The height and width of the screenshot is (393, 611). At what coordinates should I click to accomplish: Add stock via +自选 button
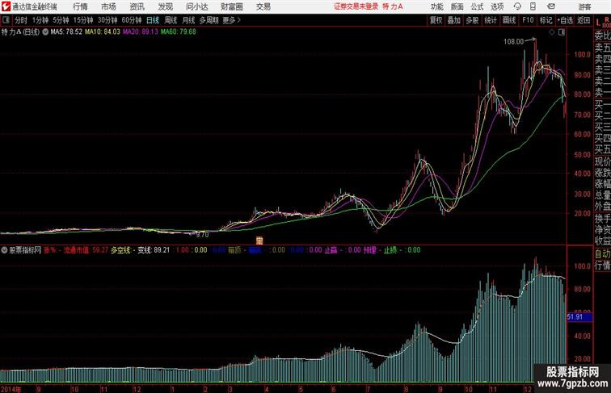point(565,20)
